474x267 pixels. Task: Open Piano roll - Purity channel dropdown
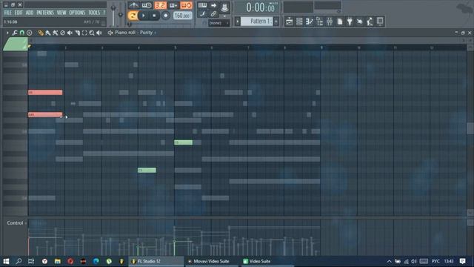coord(136,33)
